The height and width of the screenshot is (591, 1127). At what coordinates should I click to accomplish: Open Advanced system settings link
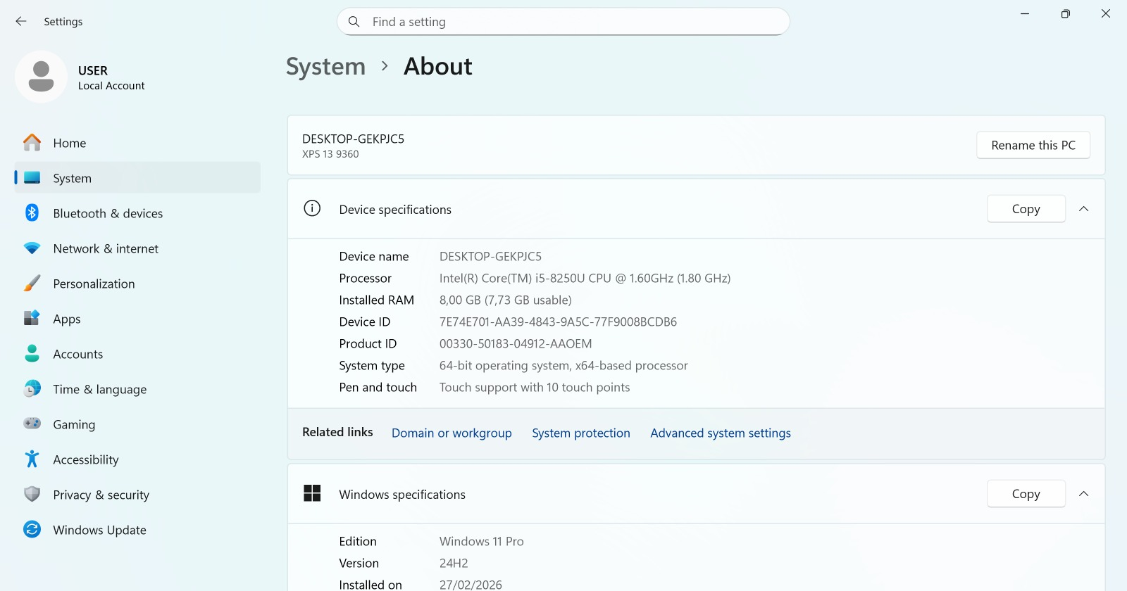pyautogui.click(x=720, y=433)
